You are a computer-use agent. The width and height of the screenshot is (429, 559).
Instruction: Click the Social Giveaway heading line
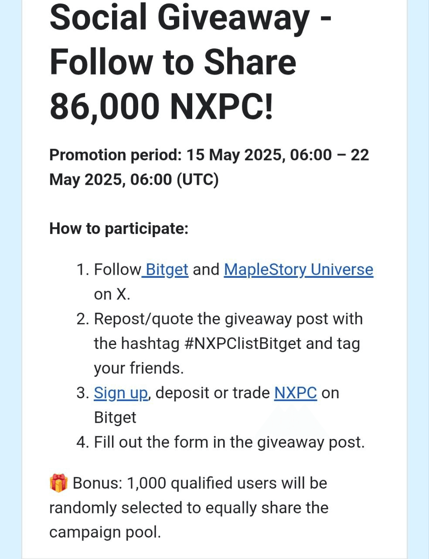click(190, 17)
